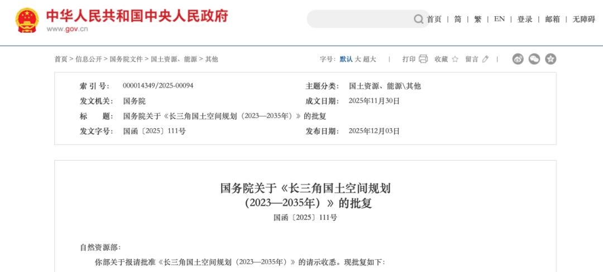Set font size to 超大
The image size is (603, 272).
tap(370, 59)
